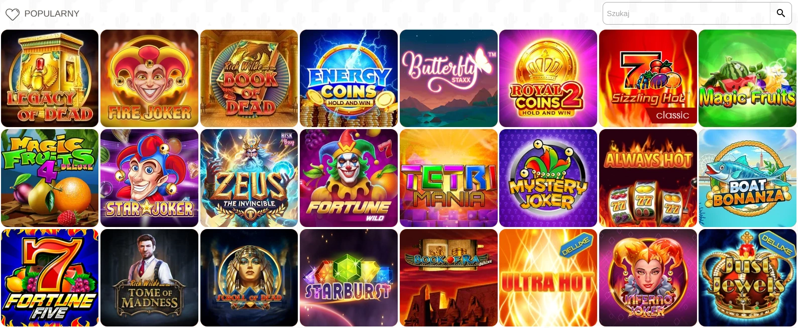Click the heart favorites icon
This screenshot has height=328, width=798.
(x=12, y=14)
